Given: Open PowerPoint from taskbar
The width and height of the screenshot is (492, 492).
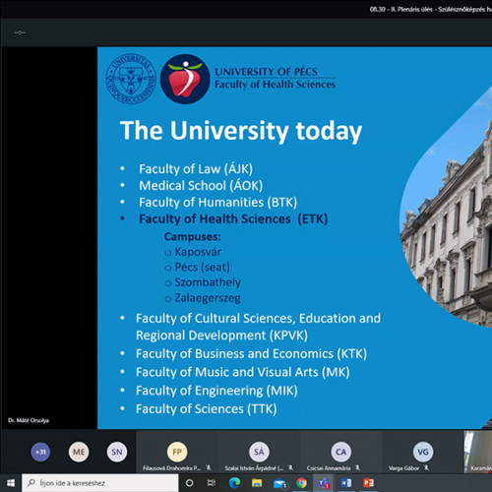Looking at the screenshot, I should (369, 483).
